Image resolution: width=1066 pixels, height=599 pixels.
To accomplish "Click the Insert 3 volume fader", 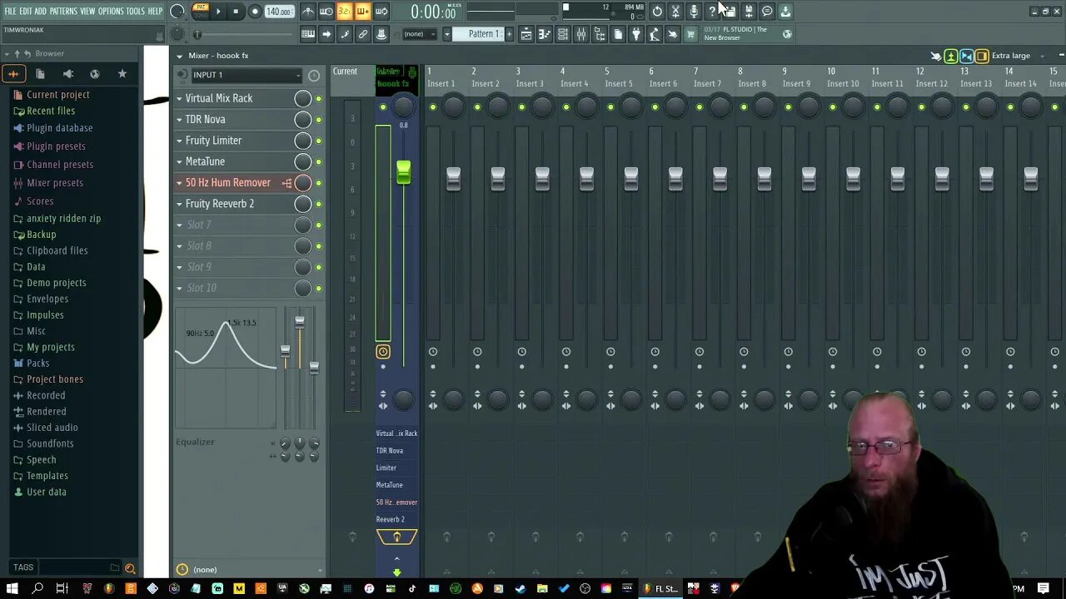I will pyautogui.click(x=542, y=178).
